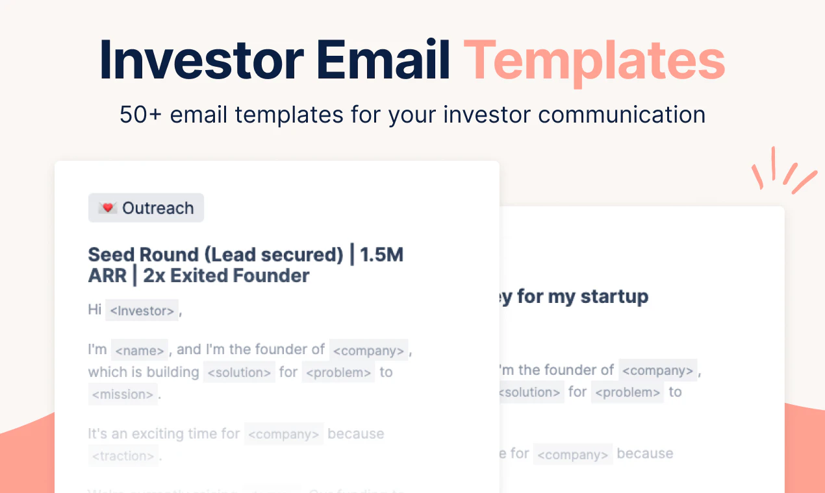The image size is (825, 493).
Task: Click the <name> placeholder token
Action: 140,350
